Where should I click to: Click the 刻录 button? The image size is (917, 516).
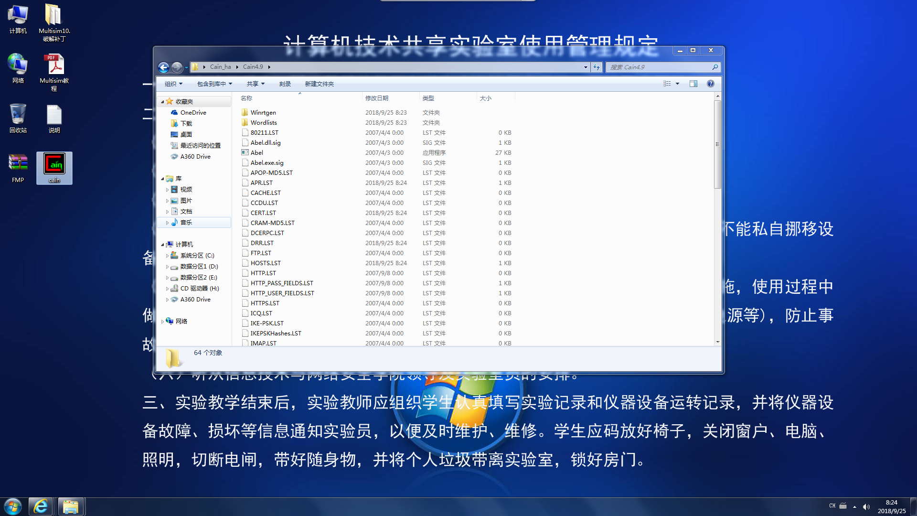[x=285, y=84]
